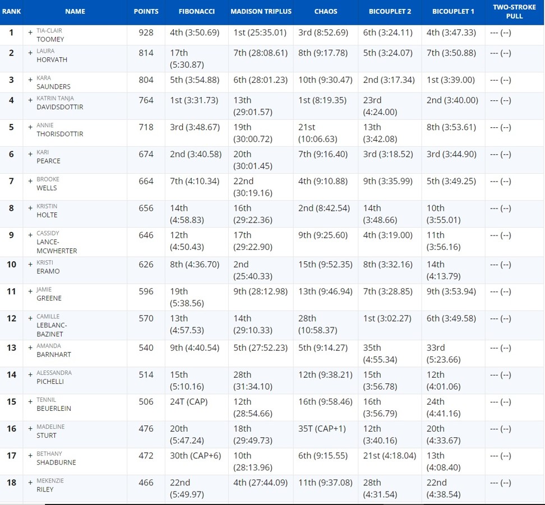Open Jamie Greene's athlete profile
This screenshot has width=545, height=505.
pos(49,294)
